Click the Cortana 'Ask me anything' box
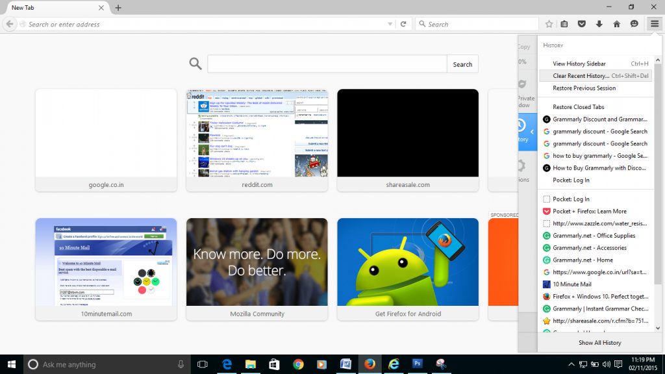 [107, 364]
